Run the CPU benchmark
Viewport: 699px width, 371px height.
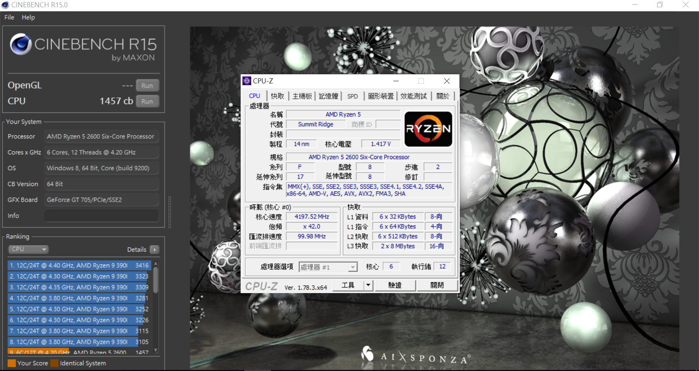coord(147,101)
